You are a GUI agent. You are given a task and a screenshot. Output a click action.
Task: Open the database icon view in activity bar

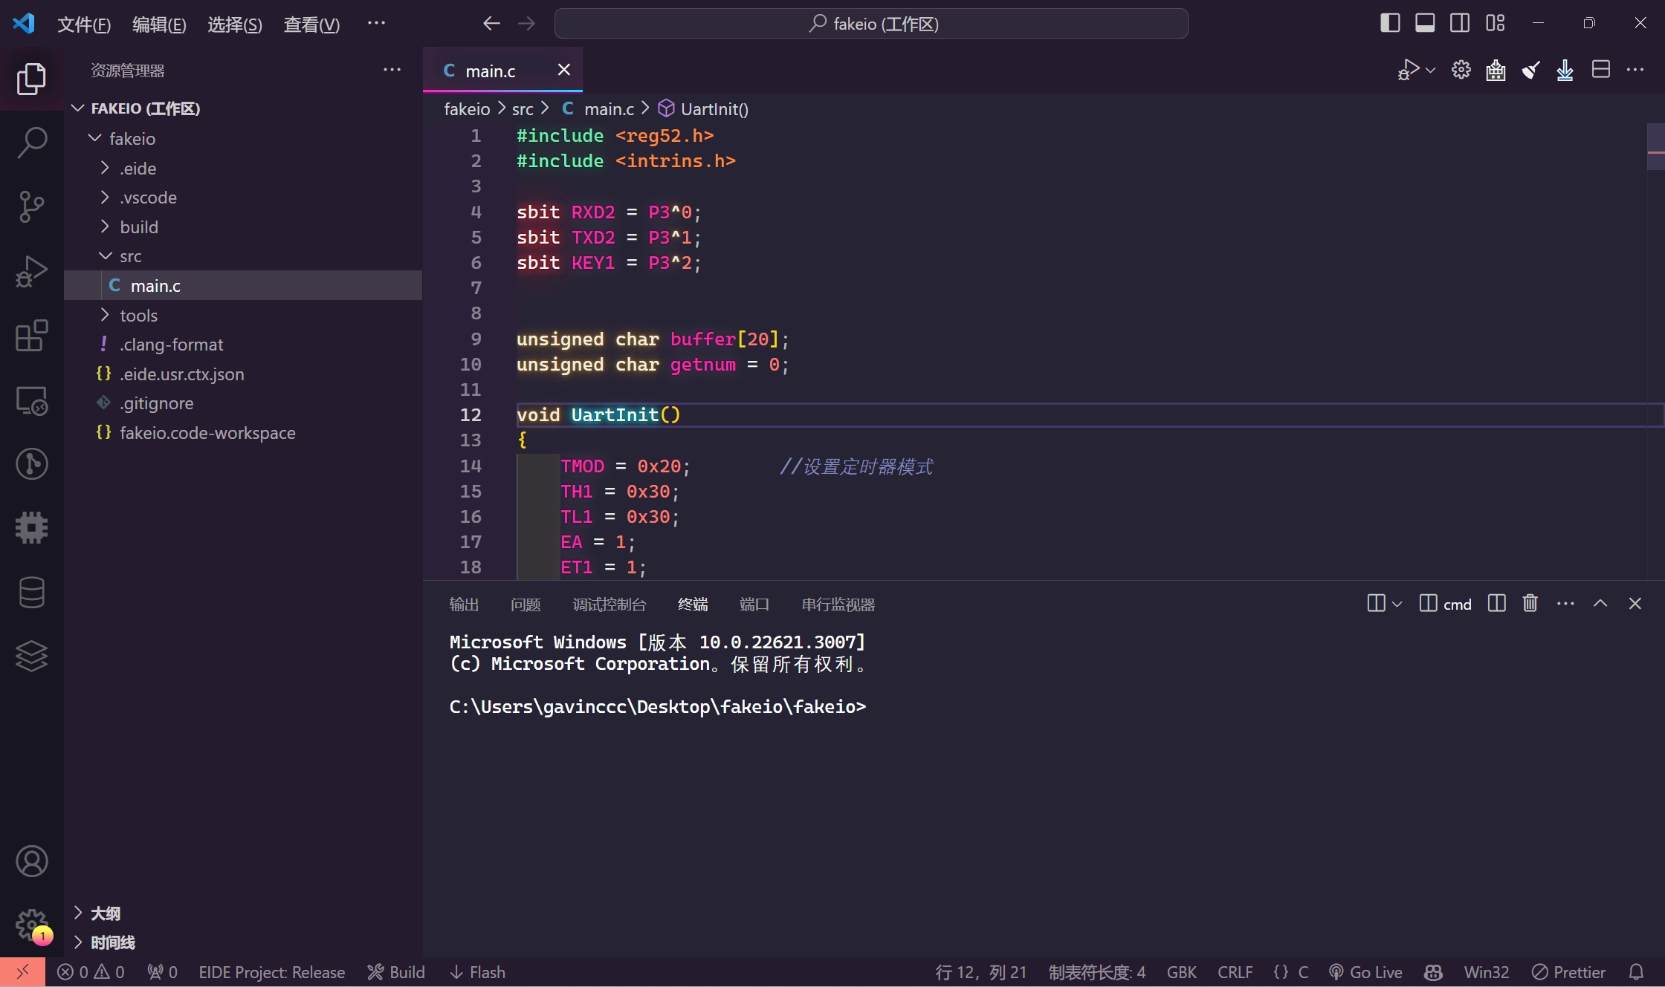click(31, 593)
